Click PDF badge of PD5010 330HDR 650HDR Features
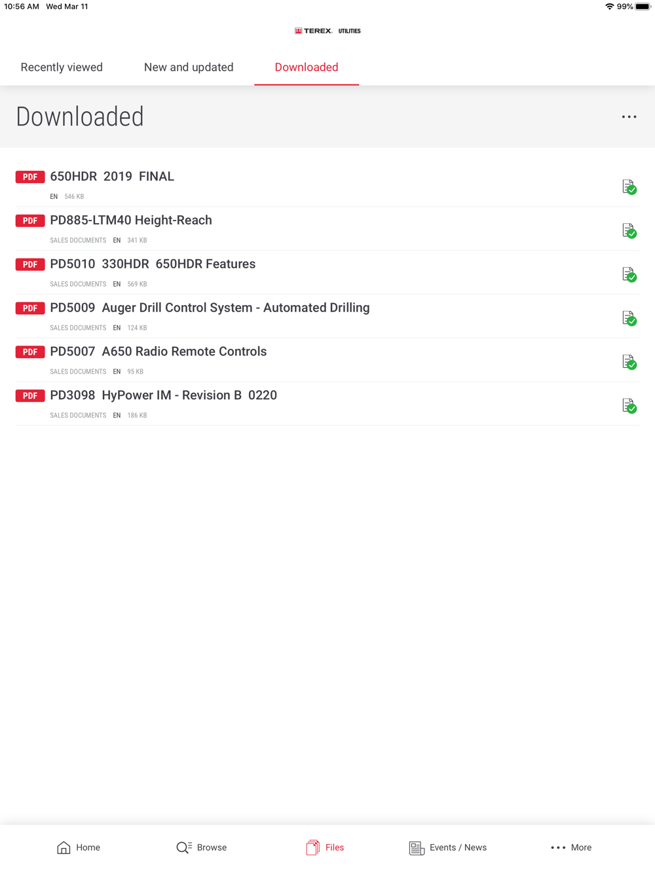The image size is (655, 873). (30, 264)
